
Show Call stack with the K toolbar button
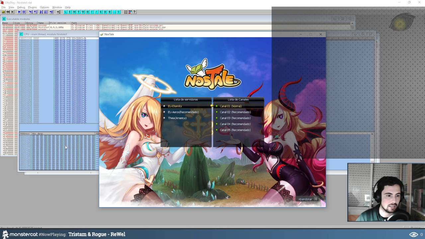click(101, 12)
